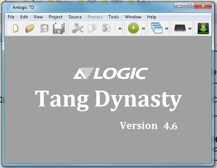Run the flow with the green play button
This screenshot has height=168, width=217.
[133, 28]
